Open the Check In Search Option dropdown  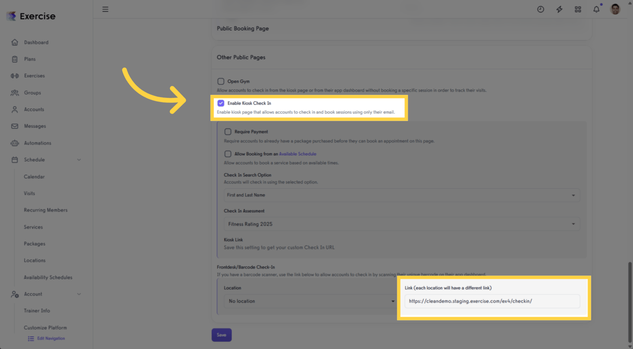pyautogui.click(x=401, y=195)
